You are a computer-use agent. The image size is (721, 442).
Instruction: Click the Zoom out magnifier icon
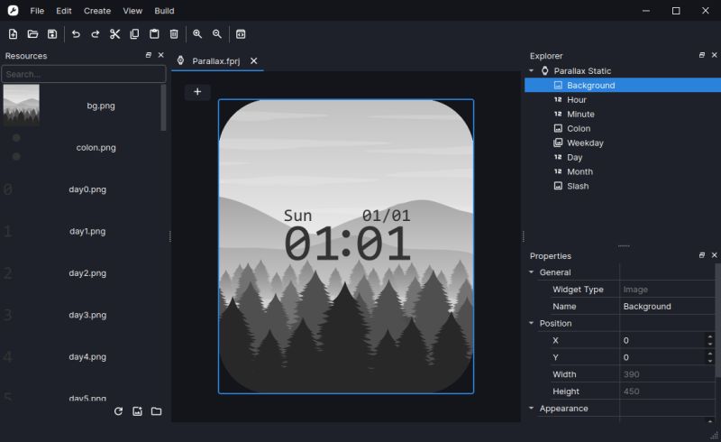point(217,34)
